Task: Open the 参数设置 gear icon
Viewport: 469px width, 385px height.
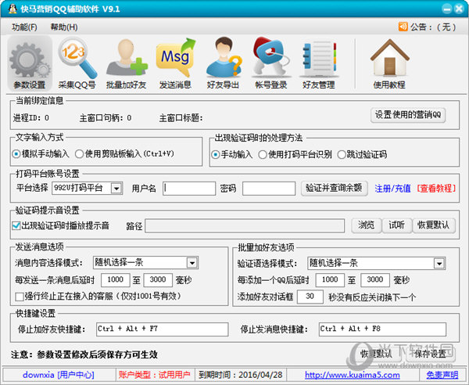Action: tap(30, 63)
